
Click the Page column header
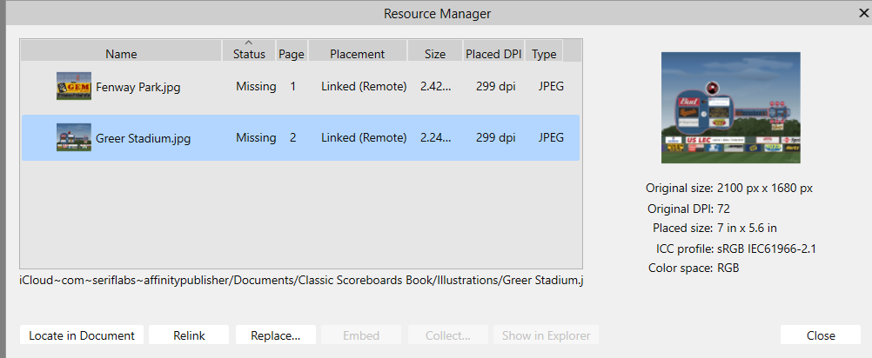[292, 54]
